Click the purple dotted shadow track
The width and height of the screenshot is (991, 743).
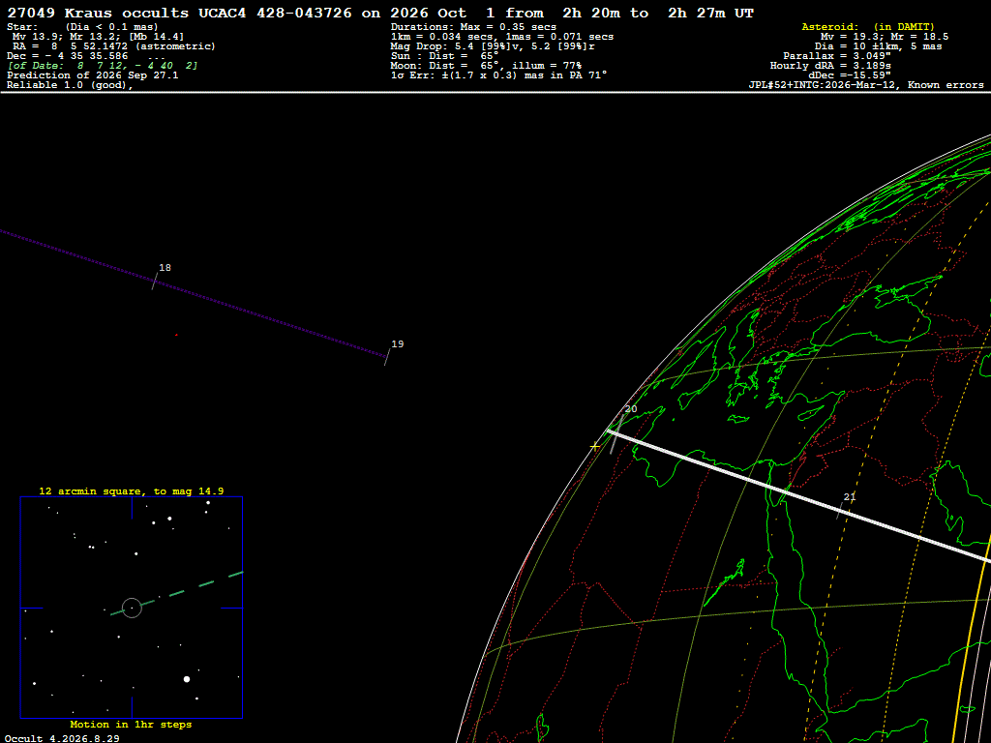(x=193, y=294)
